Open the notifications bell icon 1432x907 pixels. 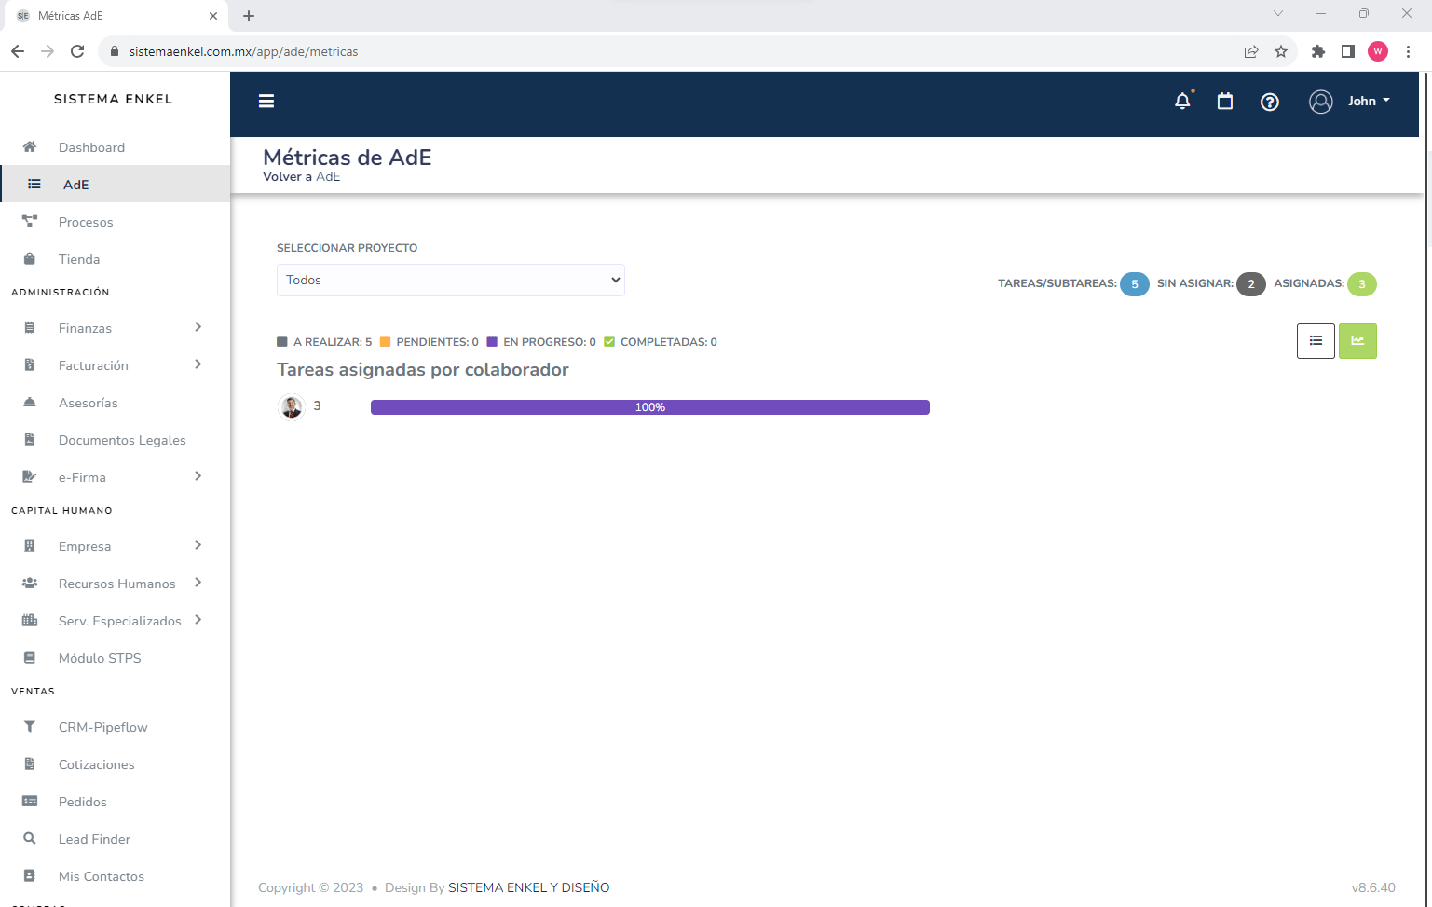click(x=1182, y=102)
